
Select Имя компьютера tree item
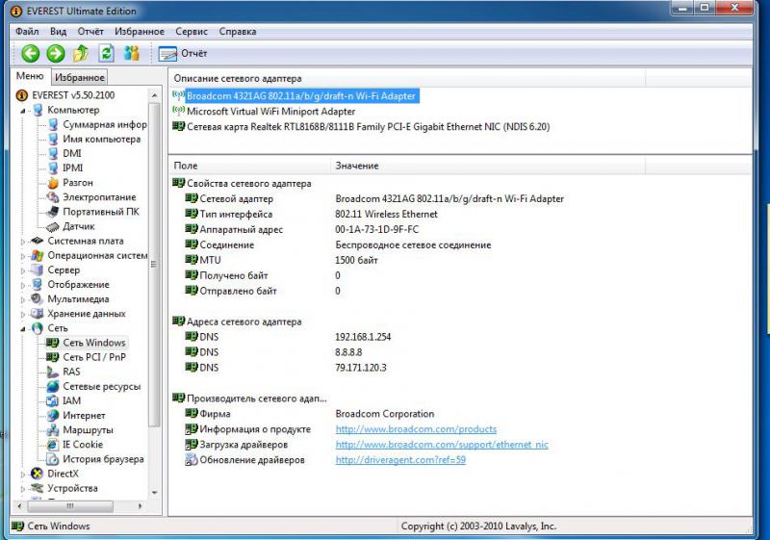coord(102,140)
